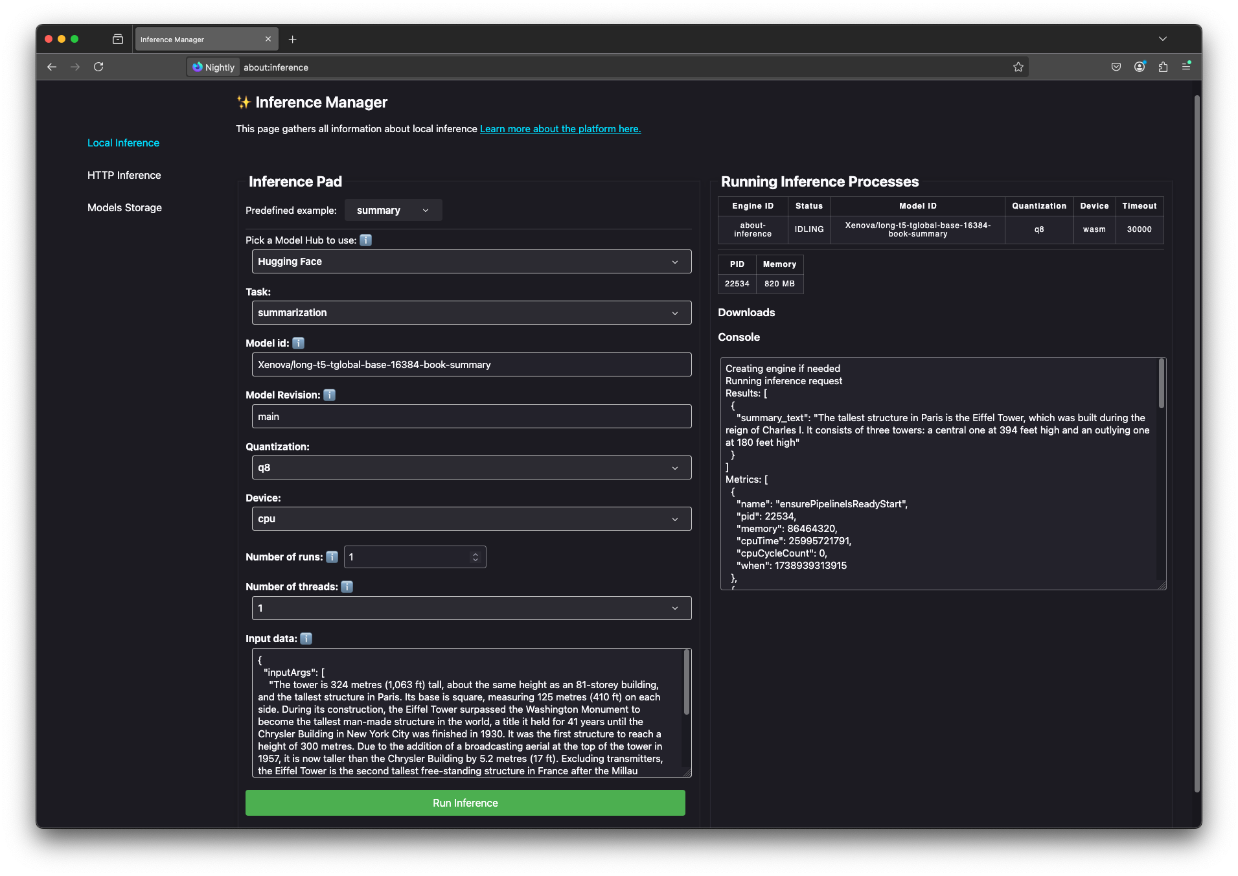Select Local Inference in the sidebar
Viewport: 1238px width, 876px height.
tap(123, 143)
